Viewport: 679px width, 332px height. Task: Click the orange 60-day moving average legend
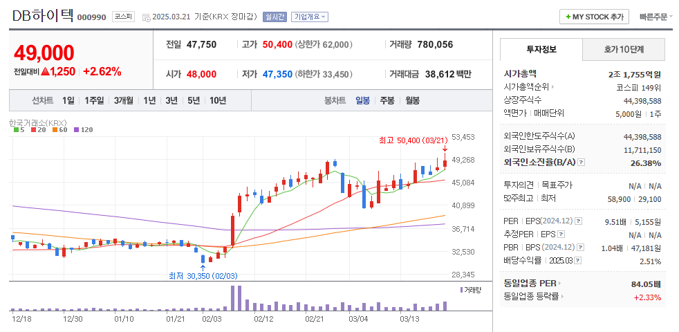59,129
